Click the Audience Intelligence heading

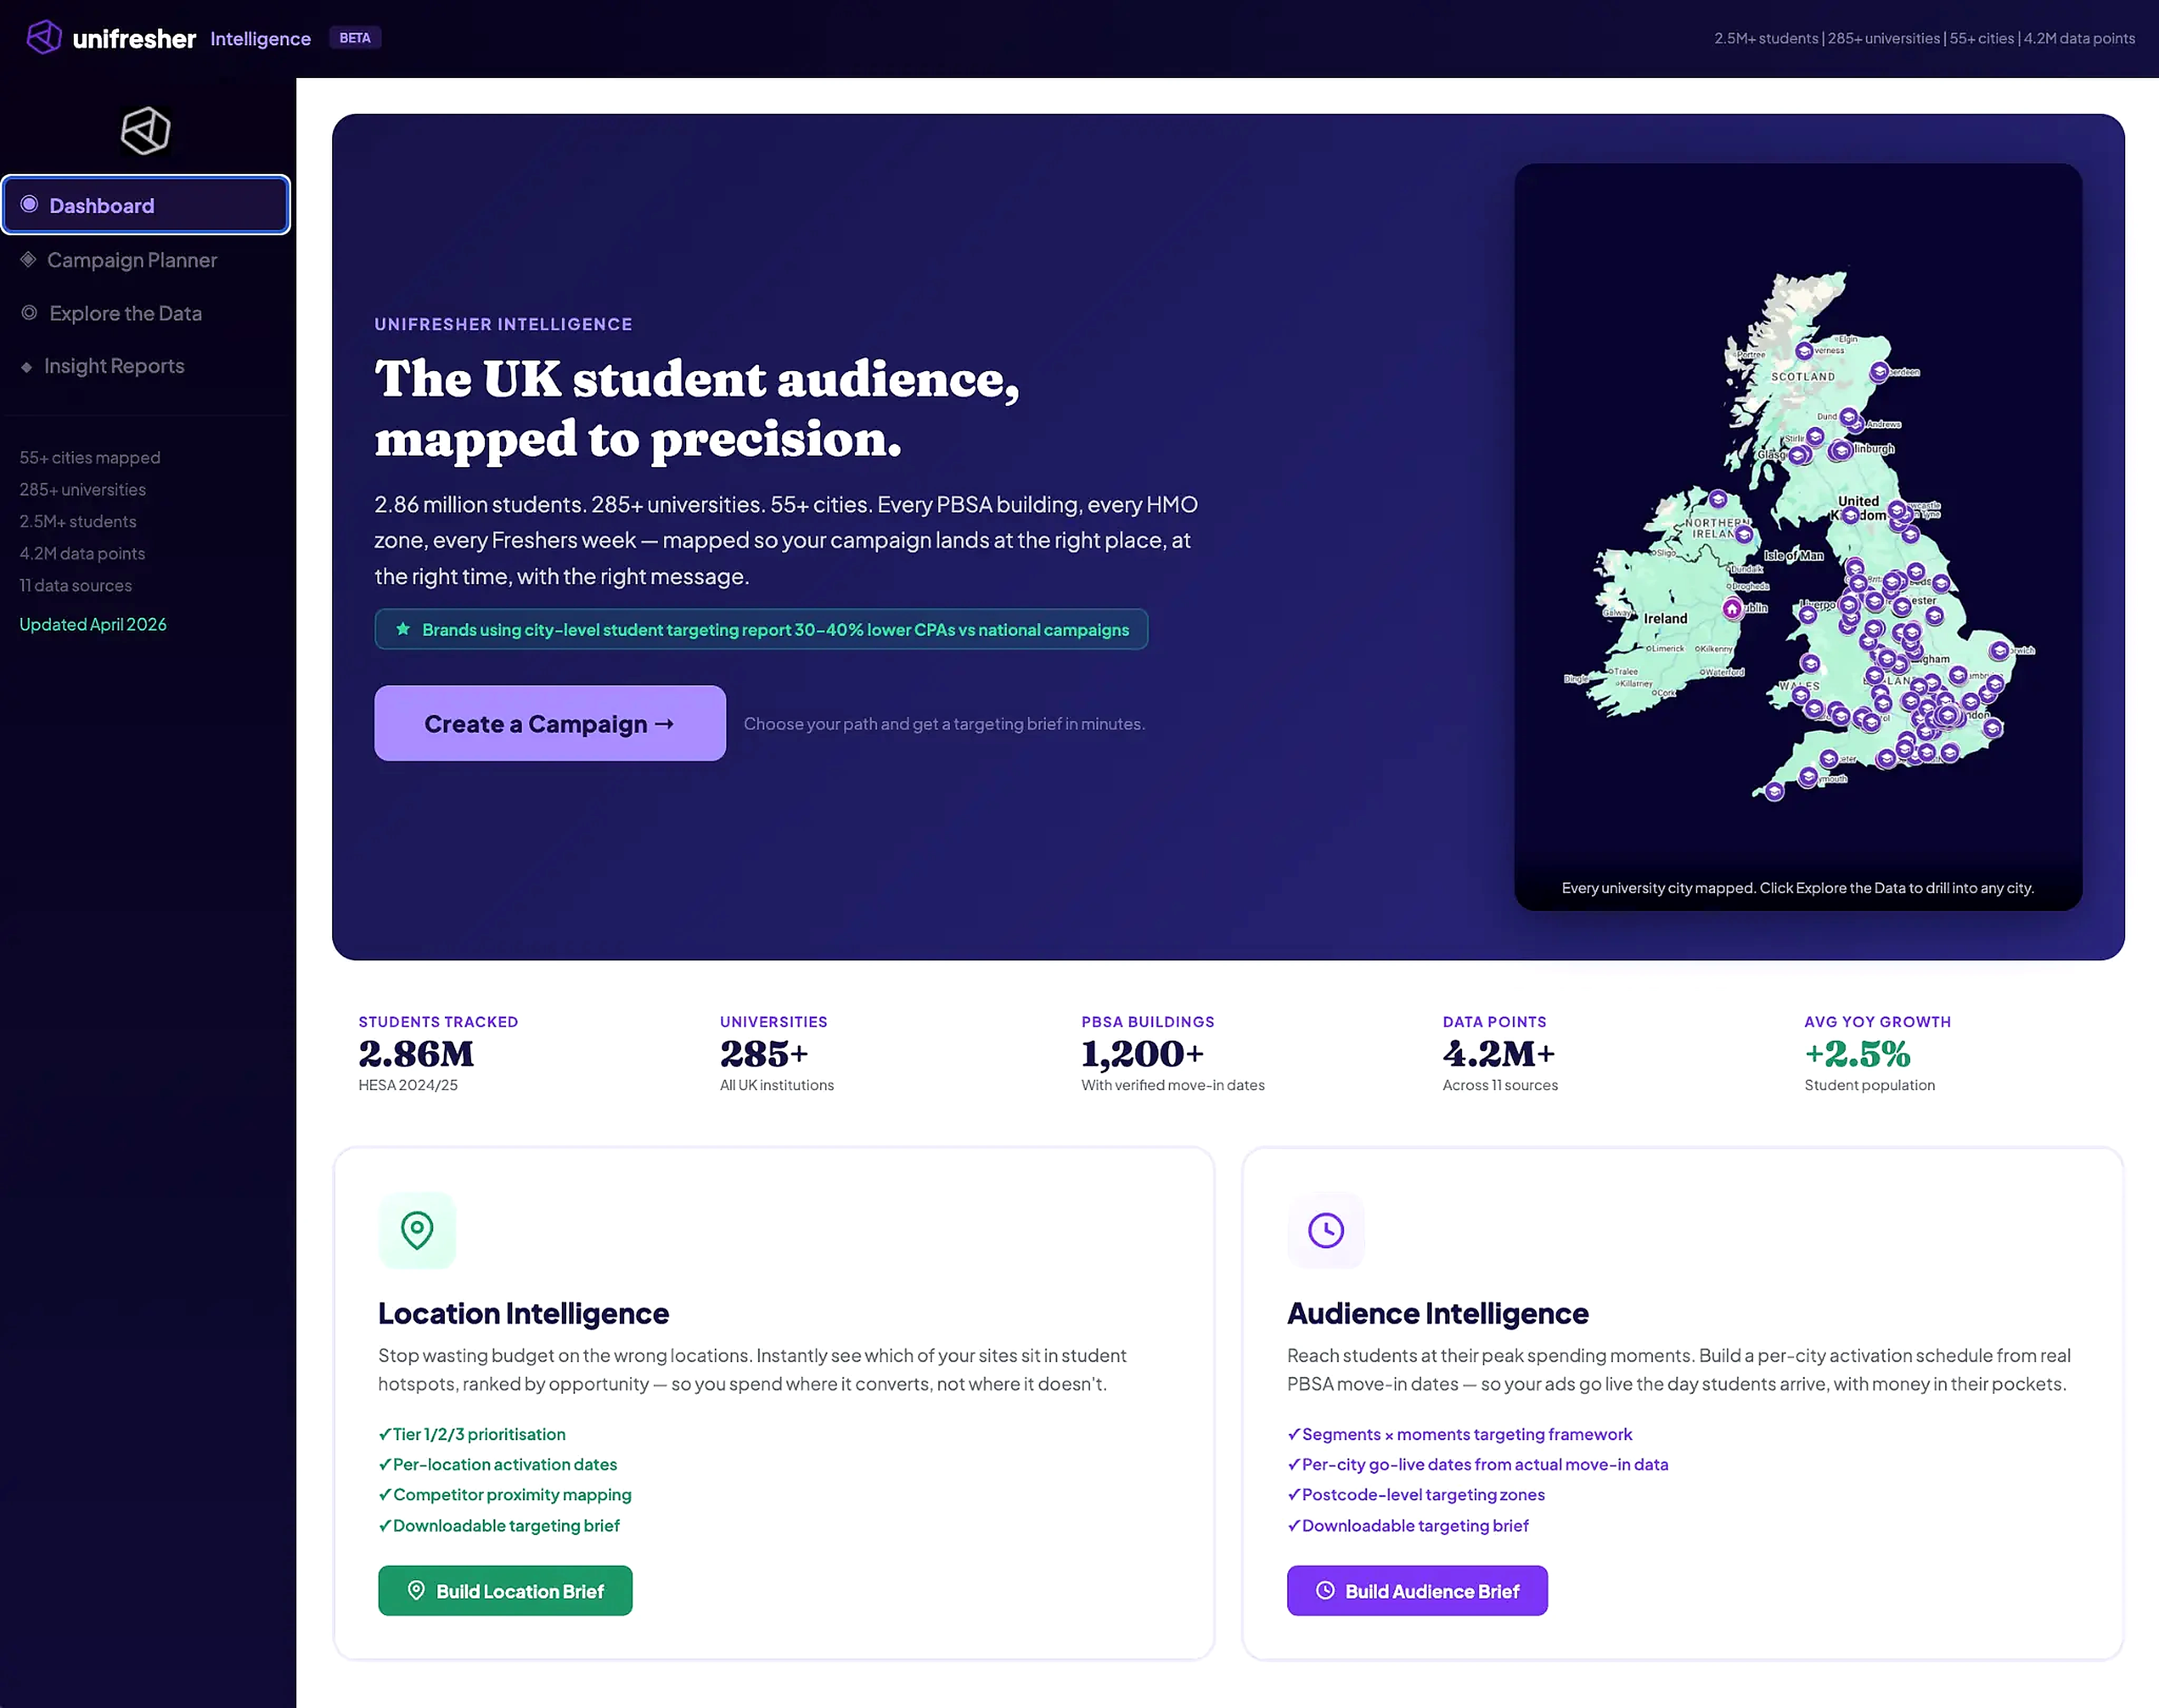pos(1437,1313)
